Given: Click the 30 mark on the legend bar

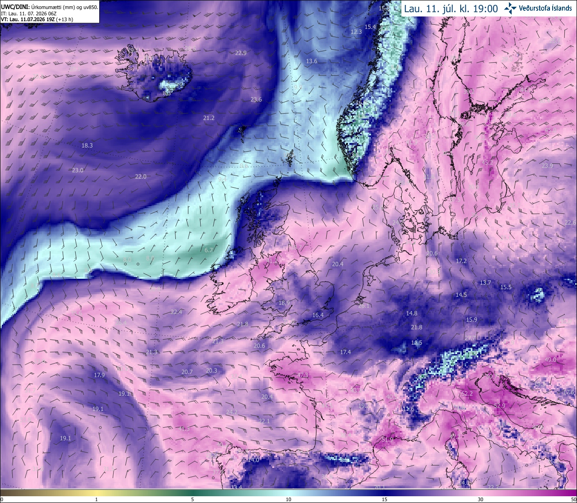Looking at the screenshot, I should (481, 499).
